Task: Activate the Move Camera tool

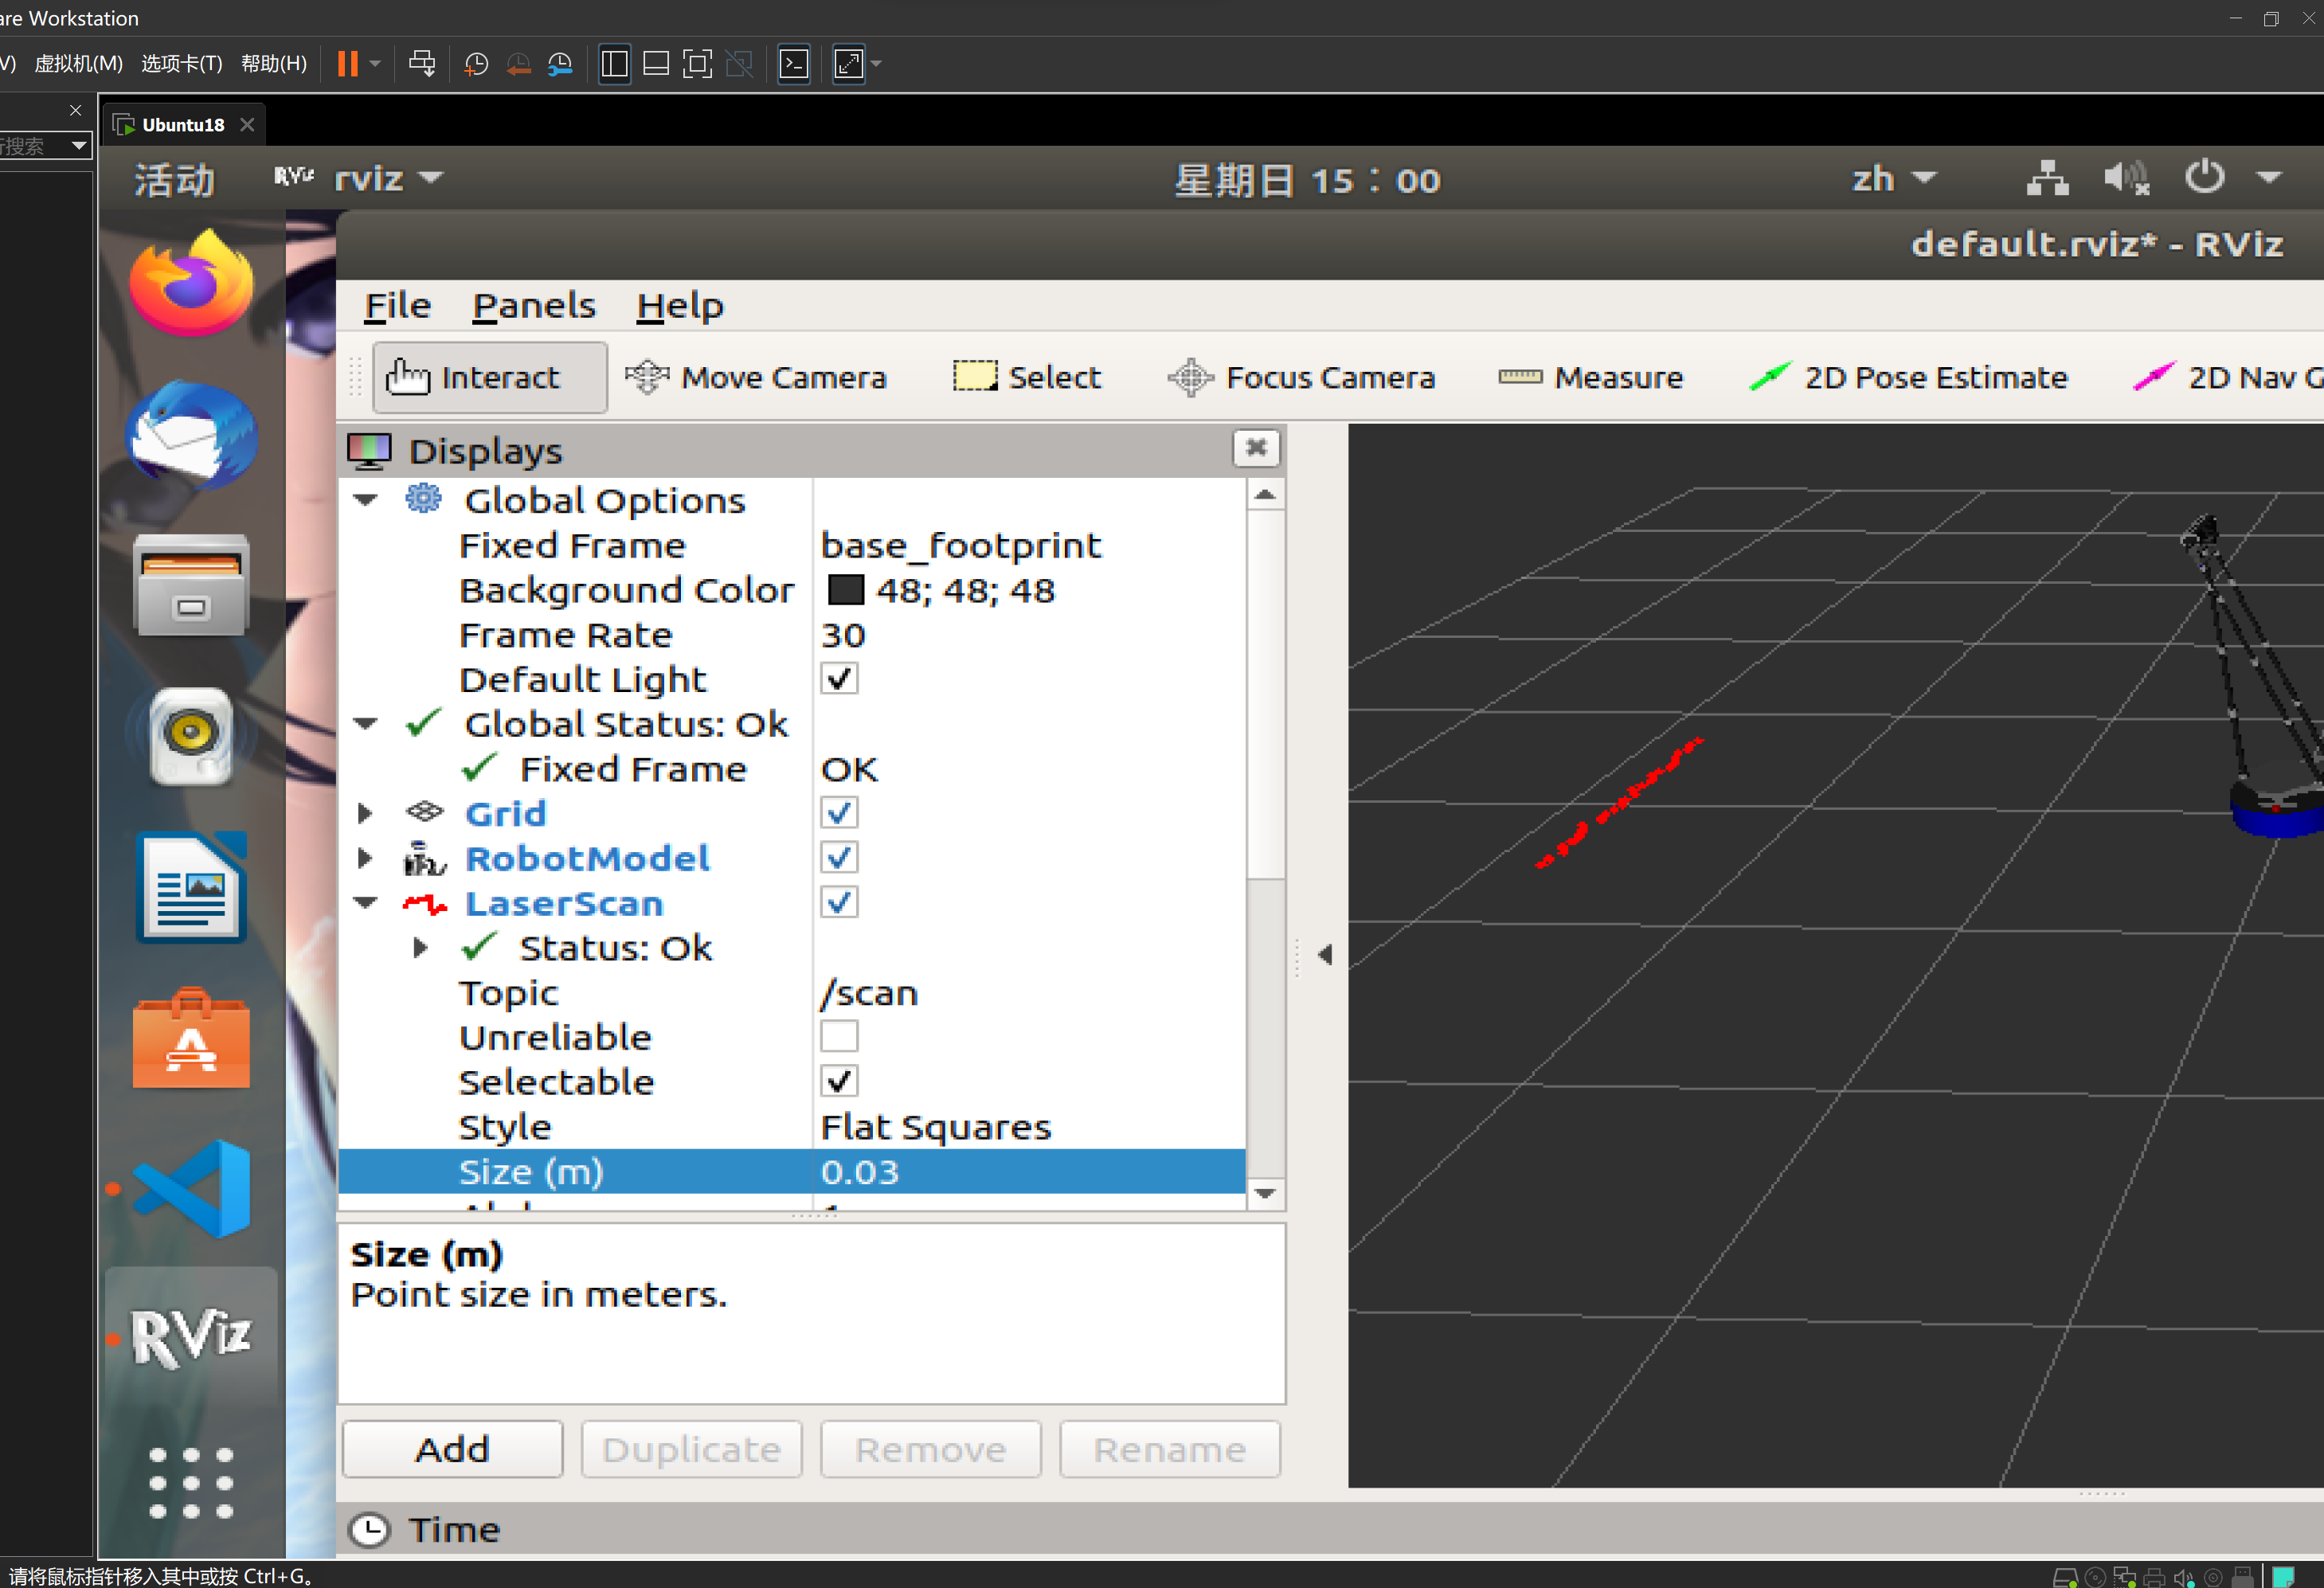Action: tap(756, 377)
